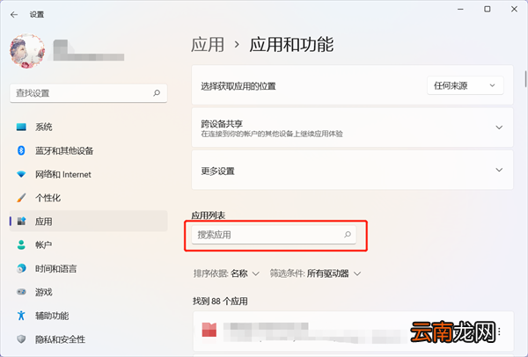Image resolution: width=528 pixels, height=357 pixels.
Task: Open 系统 settings category
Action: point(89,127)
